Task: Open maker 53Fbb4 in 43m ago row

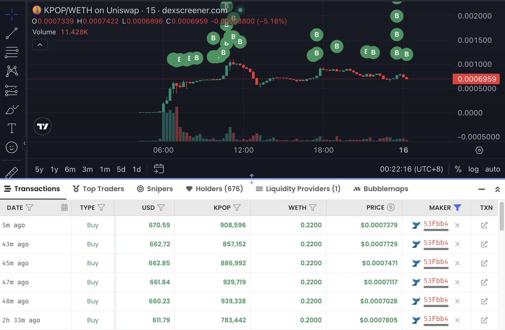Action: click(x=436, y=243)
